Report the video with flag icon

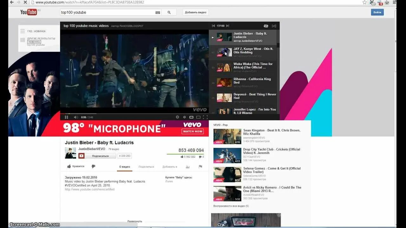[200, 167]
